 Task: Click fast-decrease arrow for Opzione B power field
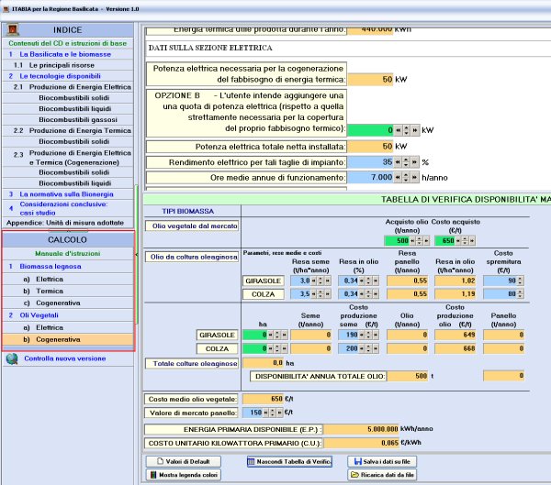[x=398, y=130]
